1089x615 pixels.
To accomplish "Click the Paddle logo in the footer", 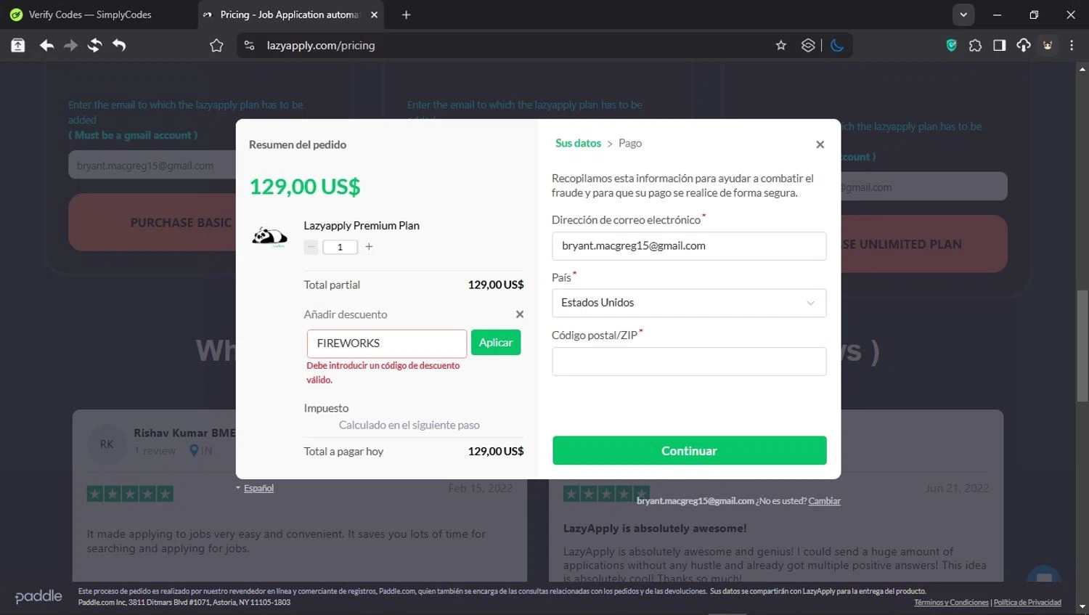I will [38, 596].
